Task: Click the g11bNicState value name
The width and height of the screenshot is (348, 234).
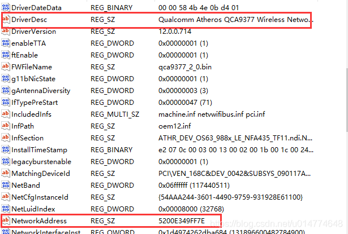Action: click(32, 79)
